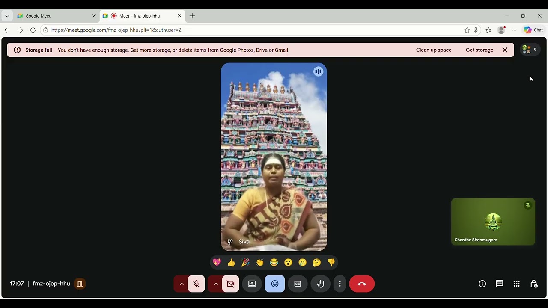The image size is (548, 308).
Task: Switch to the Google Meet tab
Action: (x=56, y=16)
